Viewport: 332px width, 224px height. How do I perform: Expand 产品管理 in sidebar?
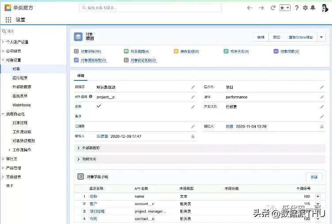point(3,168)
